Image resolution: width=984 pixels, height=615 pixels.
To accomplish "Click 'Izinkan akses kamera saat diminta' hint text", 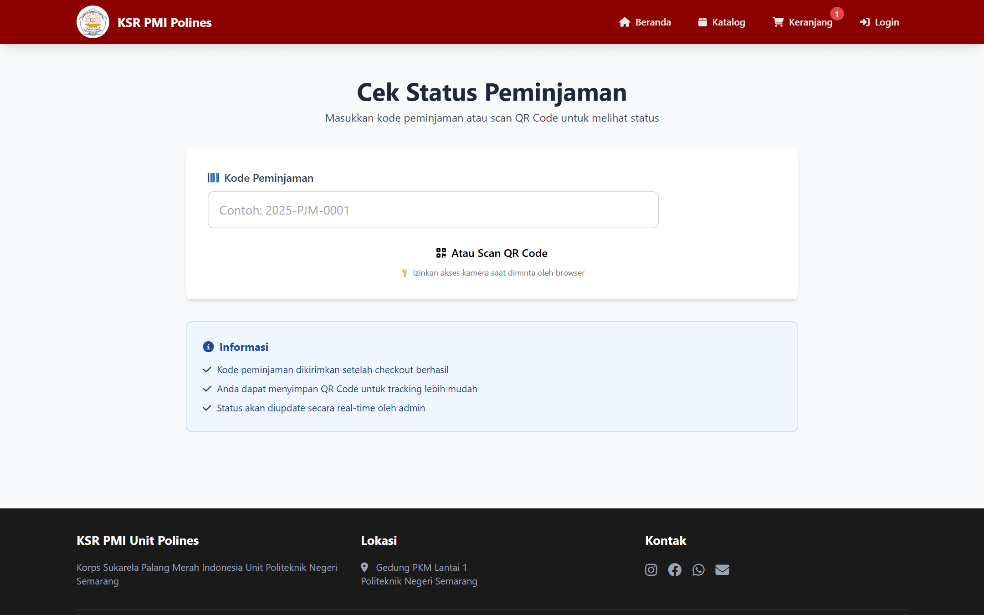I will click(474, 272).
